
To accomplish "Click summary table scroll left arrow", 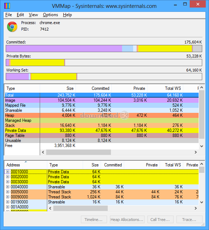I will [43, 152].
